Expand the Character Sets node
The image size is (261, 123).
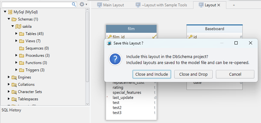click(9, 91)
